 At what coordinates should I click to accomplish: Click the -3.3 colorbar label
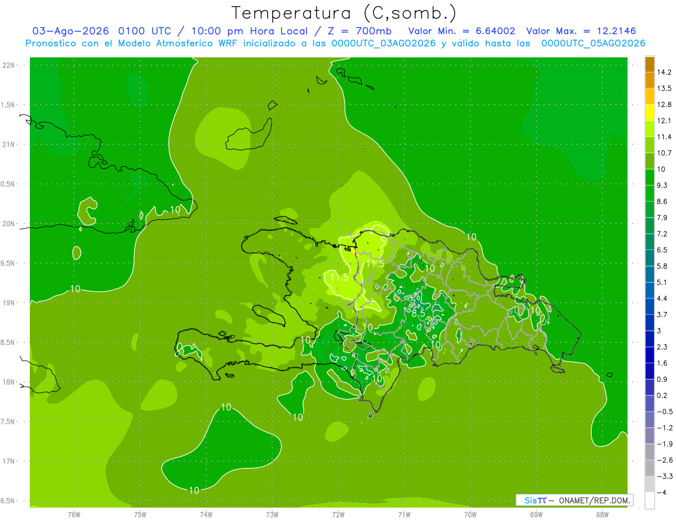[x=665, y=476]
